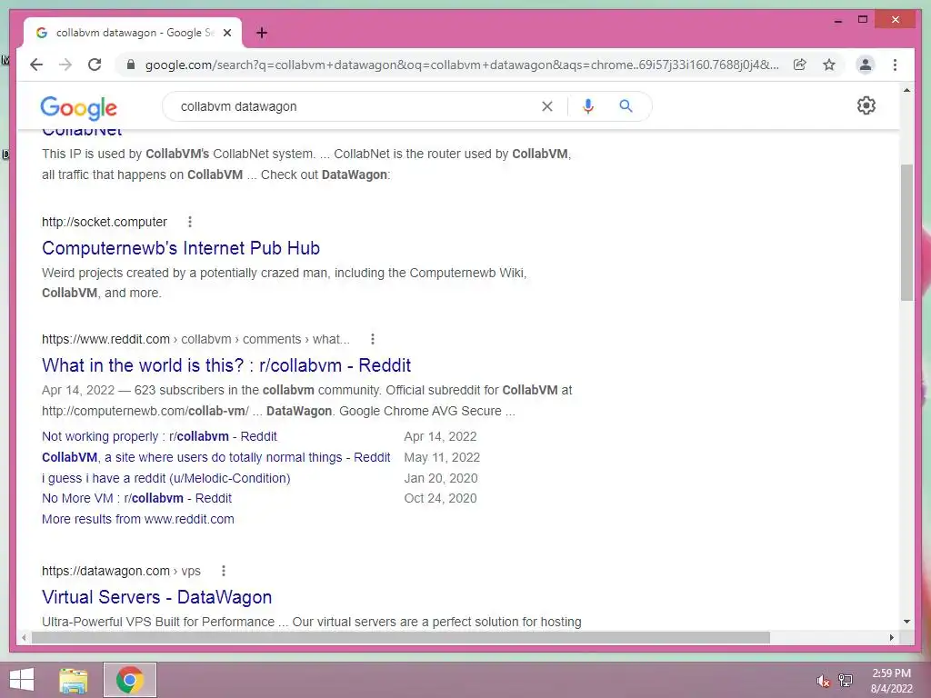
Task: Open Computernewb's Internet Pub Hub result
Action: tap(181, 248)
